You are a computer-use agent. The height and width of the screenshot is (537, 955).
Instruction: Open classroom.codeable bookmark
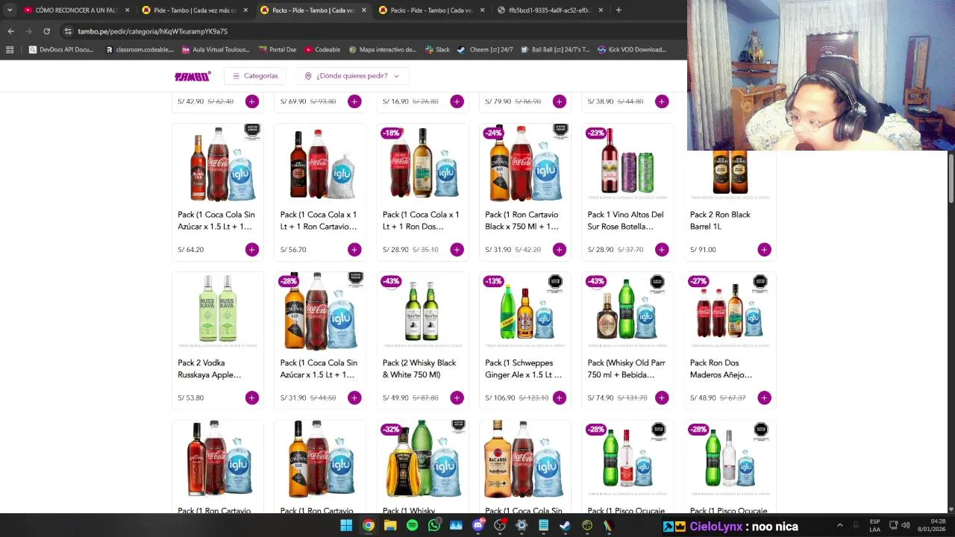coord(140,50)
